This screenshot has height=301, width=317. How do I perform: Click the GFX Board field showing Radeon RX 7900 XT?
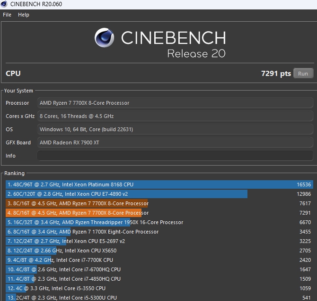175,142
